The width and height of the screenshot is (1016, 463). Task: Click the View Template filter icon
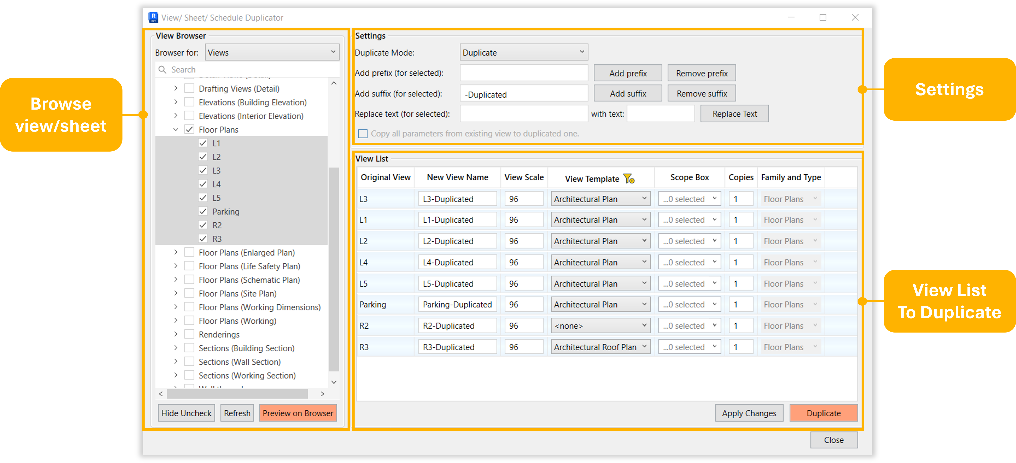[629, 178]
